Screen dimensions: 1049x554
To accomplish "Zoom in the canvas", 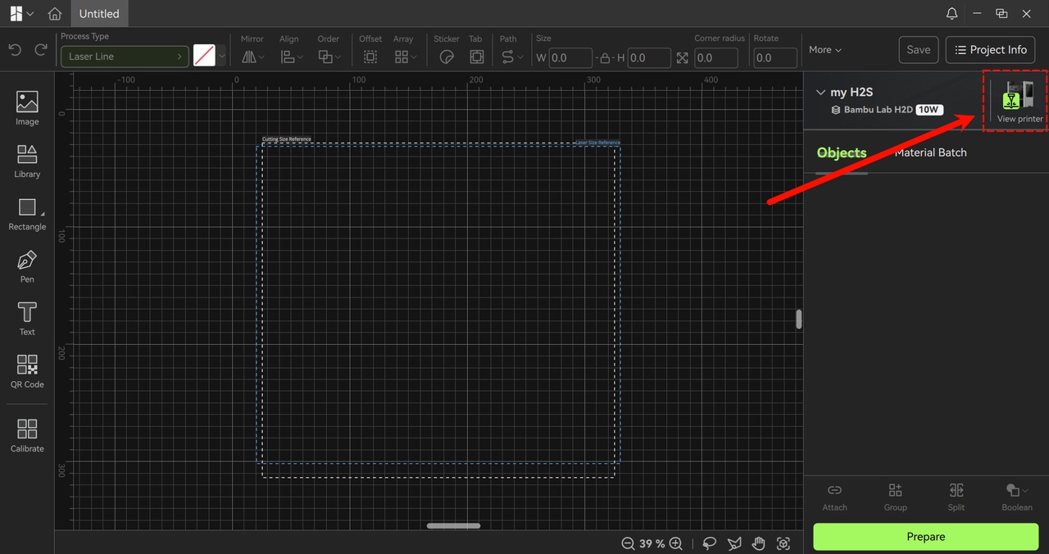I will pyautogui.click(x=676, y=543).
